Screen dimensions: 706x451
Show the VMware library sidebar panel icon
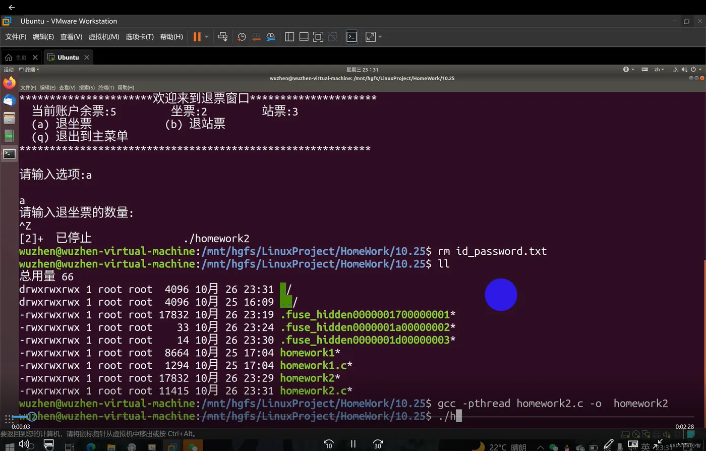click(x=289, y=37)
